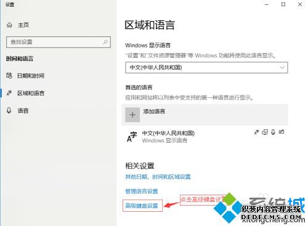Maximize the 设置 window
This screenshot has height=226, width=308.
[283, 4]
